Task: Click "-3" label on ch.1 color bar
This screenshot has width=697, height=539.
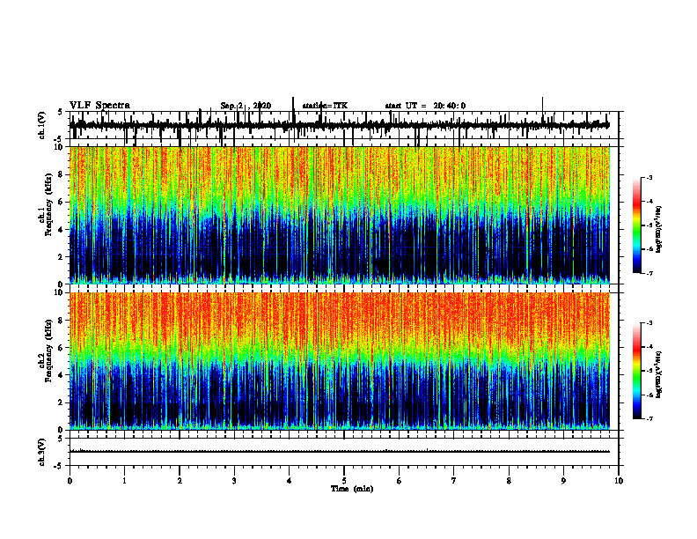Action: tap(649, 177)
